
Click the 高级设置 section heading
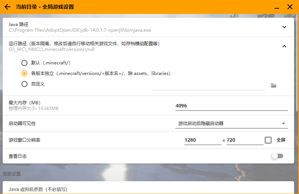[x=12, y=174]
